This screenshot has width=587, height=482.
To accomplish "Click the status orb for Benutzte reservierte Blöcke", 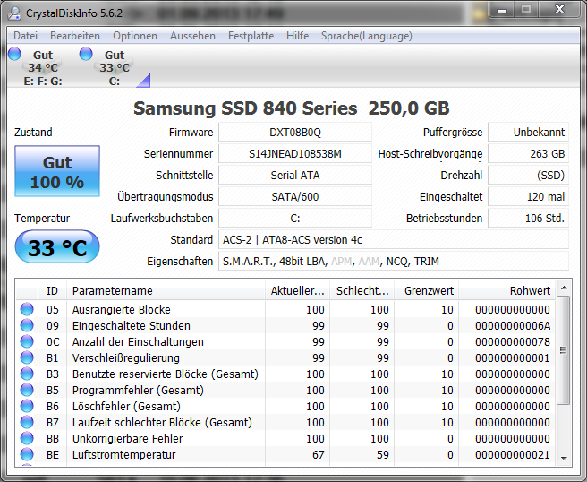I will [27, 374].
